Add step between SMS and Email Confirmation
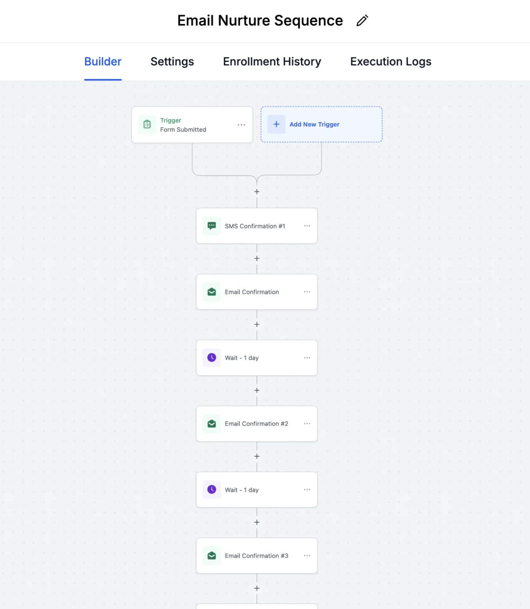The image size is (530, 609). click(x=257, y=259)
